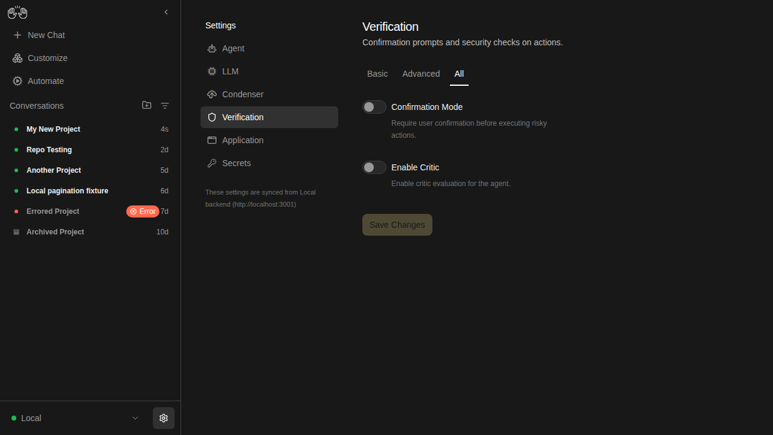Click the red Error badge
Image resolution: width=773 pixels, height=435 pixels.
click(x=143, y=211)
